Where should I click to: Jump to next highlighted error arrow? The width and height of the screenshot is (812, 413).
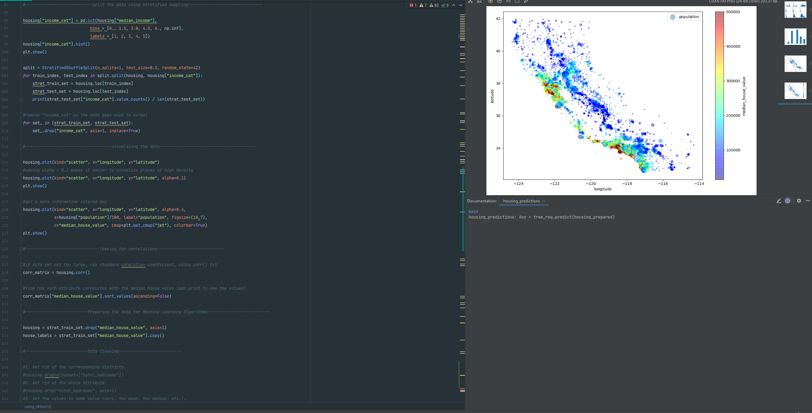pos(461,5)
